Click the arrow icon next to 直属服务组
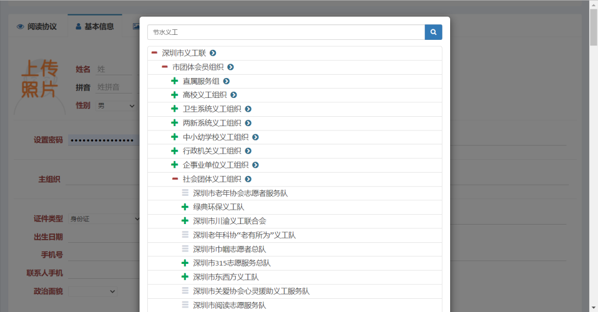This screenshot has height=312, width=598. point(226,81)
